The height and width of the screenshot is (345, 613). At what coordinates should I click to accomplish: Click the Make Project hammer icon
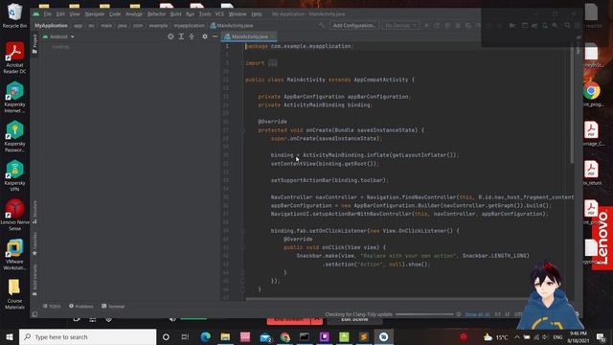[322, 26]
